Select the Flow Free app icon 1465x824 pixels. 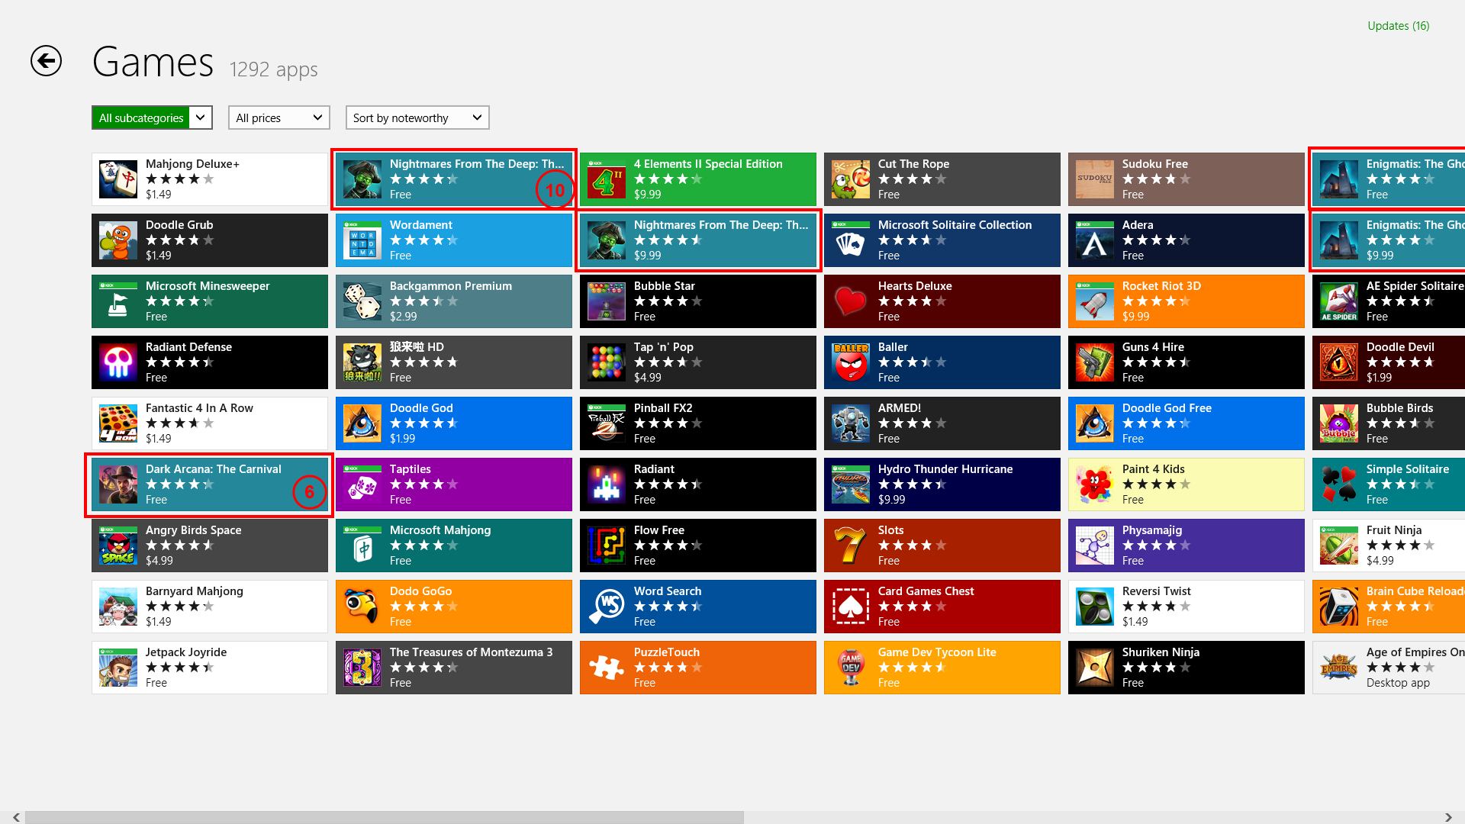607,546
